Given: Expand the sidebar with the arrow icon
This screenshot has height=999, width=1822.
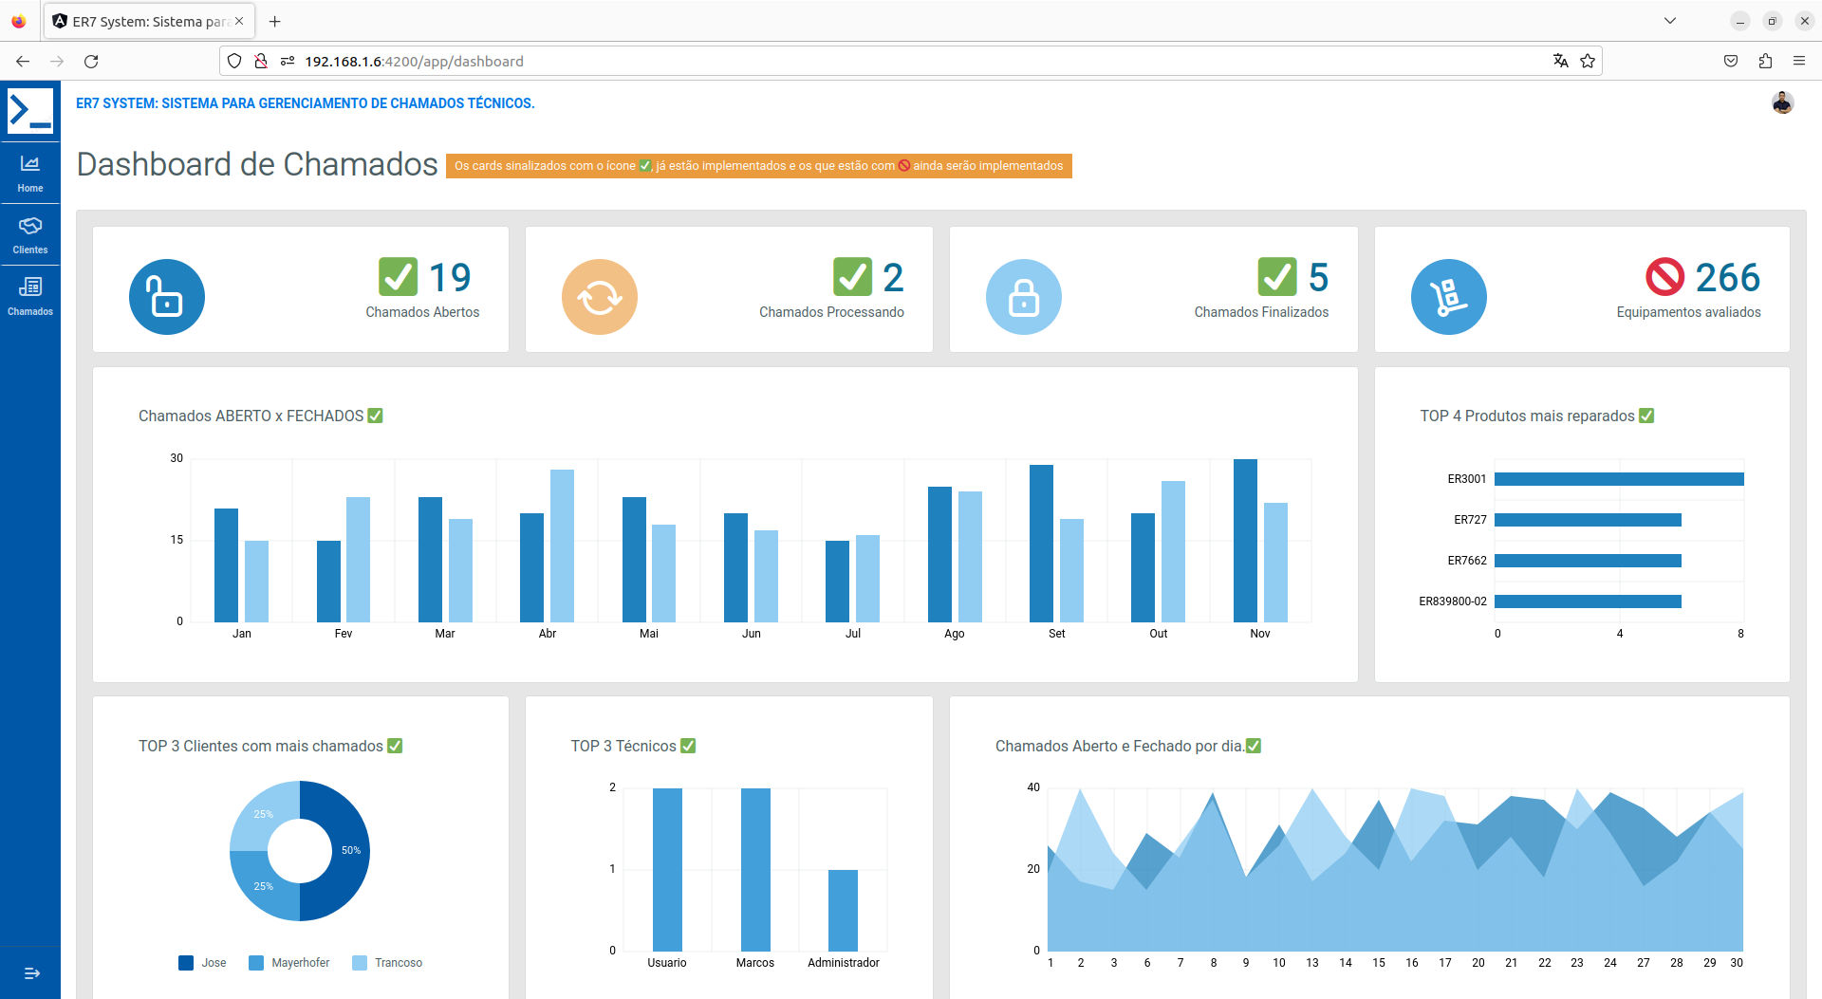Looking at the screenshot, I should [31, 973].
